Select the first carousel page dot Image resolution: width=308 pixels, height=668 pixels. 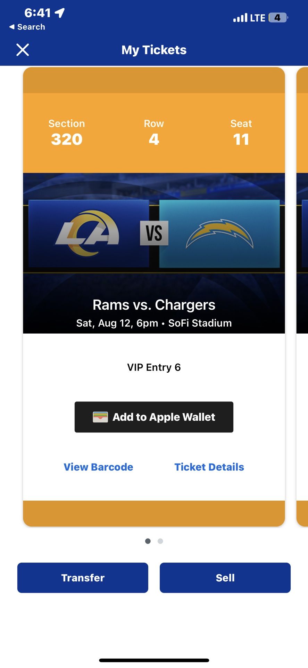(148, 541)
